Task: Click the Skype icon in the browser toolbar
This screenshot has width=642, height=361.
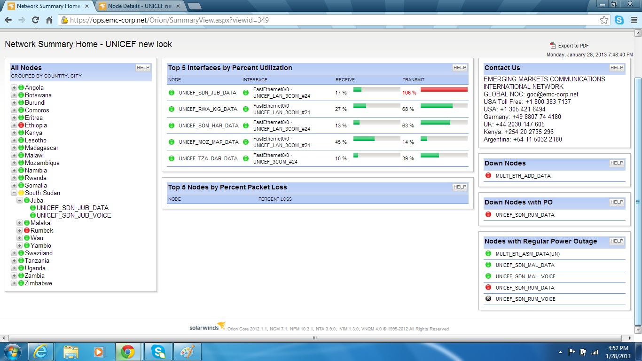Action: (619, 20)
